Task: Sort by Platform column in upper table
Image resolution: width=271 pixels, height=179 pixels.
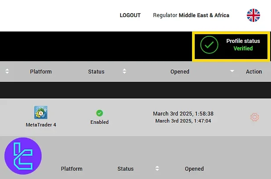Action: pyautogui.click(x=41, y=71)
